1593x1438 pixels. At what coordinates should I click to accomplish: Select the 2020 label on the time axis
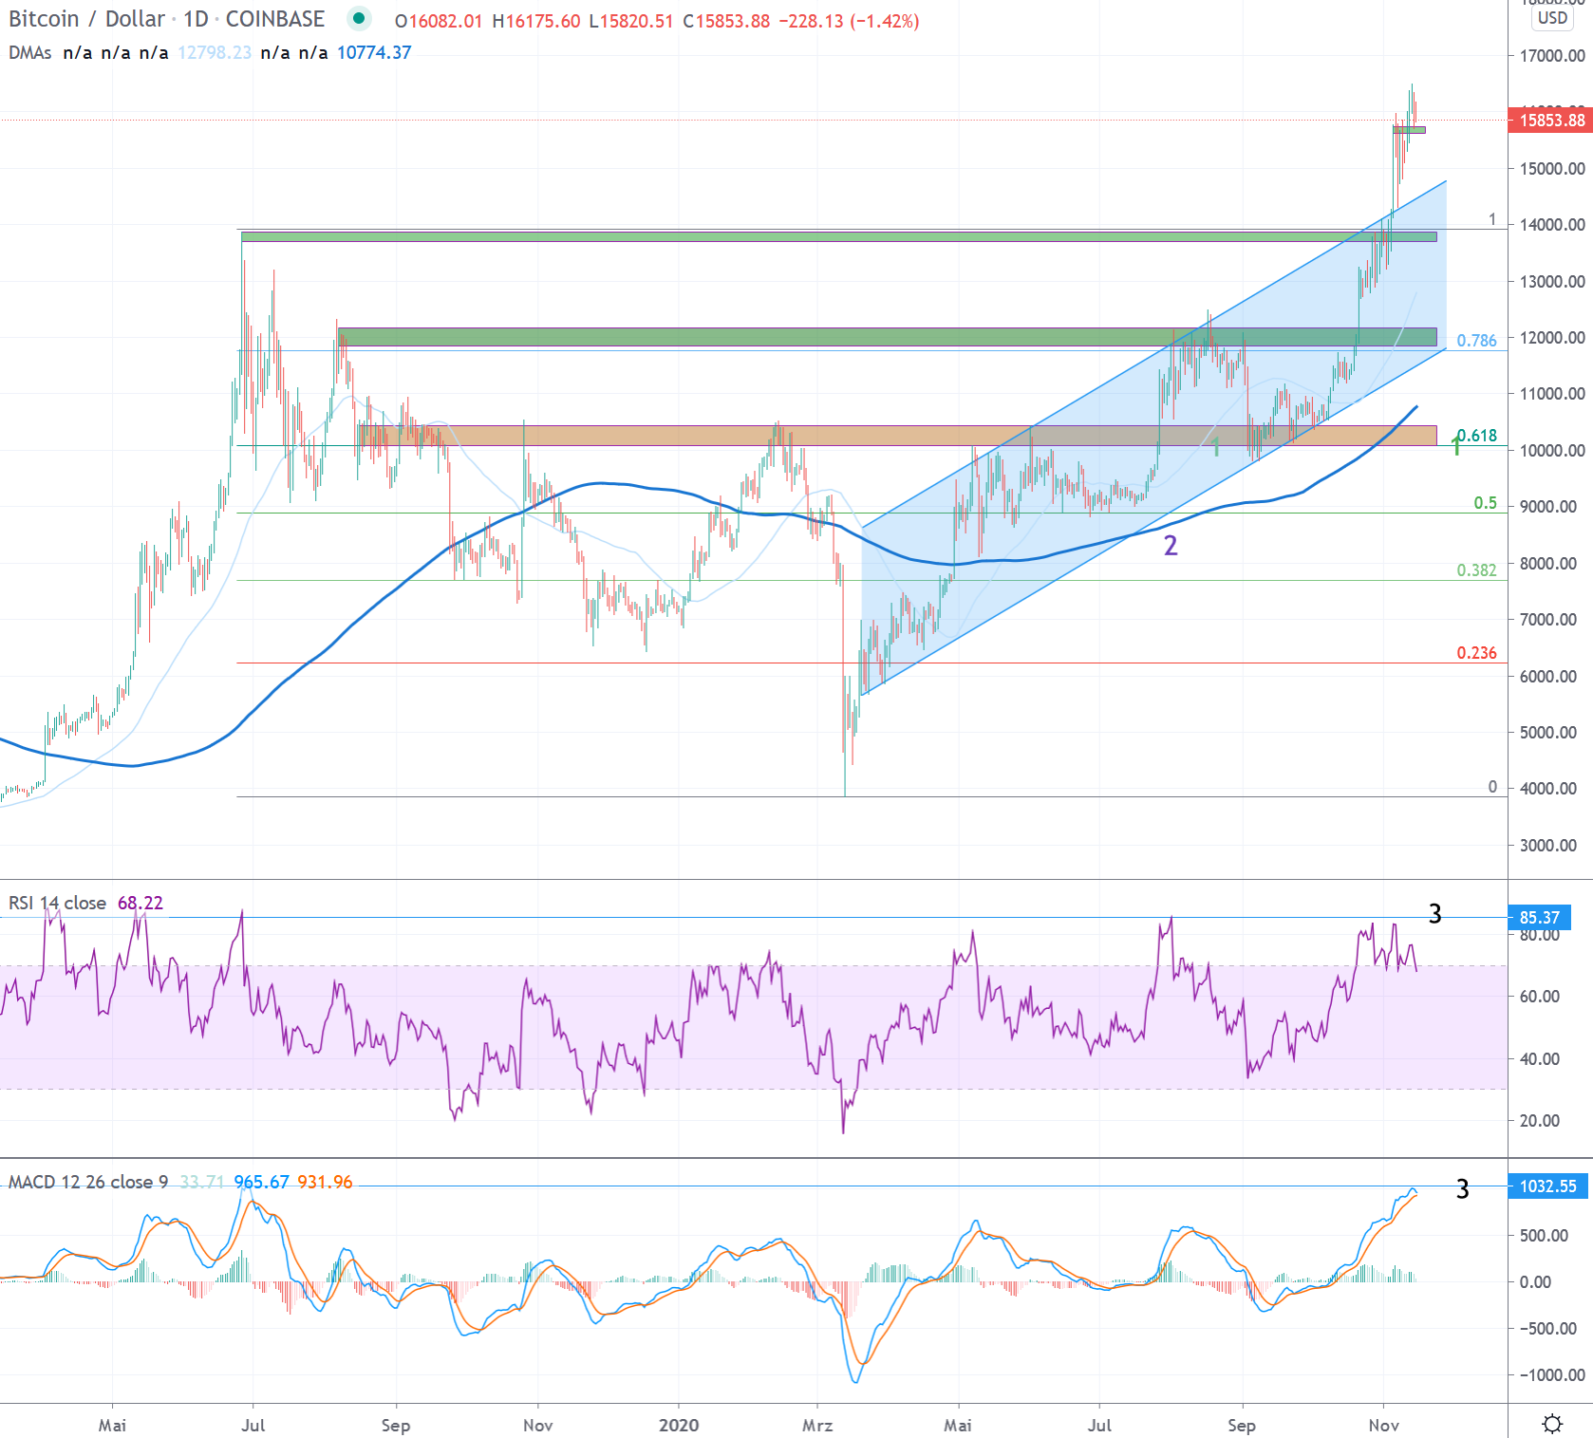(x=679, y=1425)
